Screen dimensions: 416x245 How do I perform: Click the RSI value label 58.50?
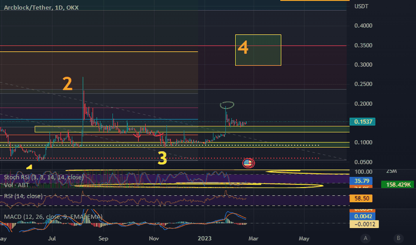click(x=361, y=198)
